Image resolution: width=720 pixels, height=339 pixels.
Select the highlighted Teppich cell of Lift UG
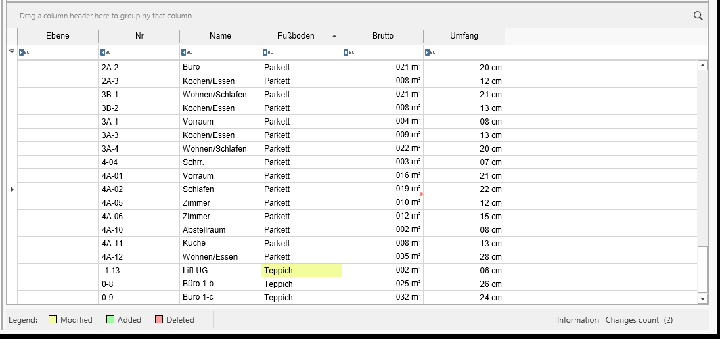(x=301, y=271)
